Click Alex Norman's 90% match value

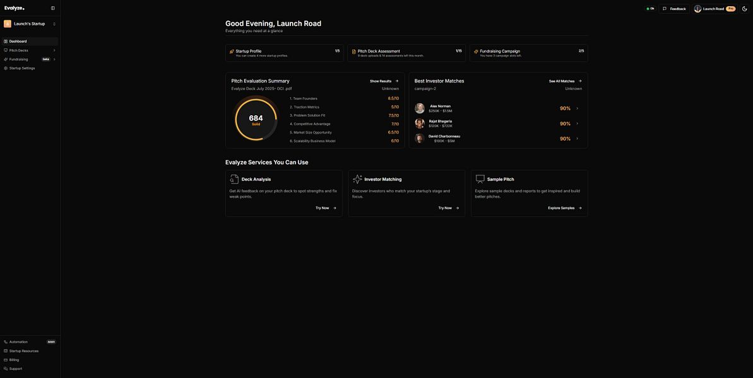tap(565, 108)
